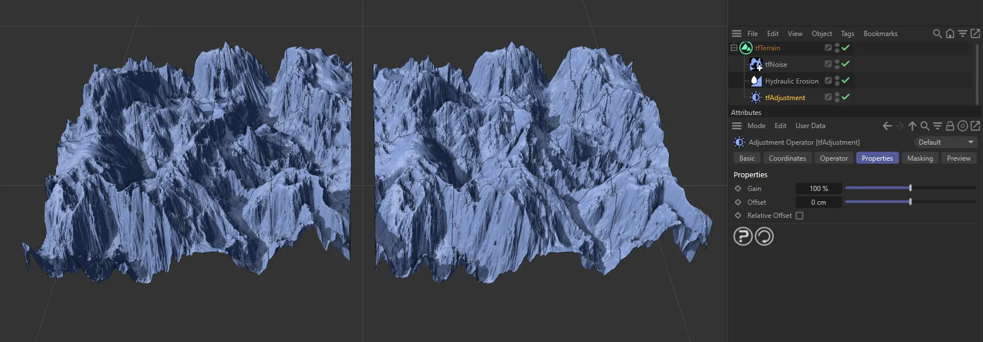This screenshot has width=983, height=342.
Task: Select the tfNoise operator icon
Action: 755,65
